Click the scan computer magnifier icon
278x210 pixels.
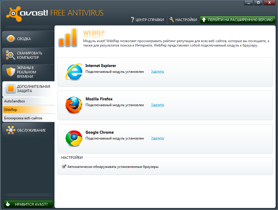[x=10, y=55]
